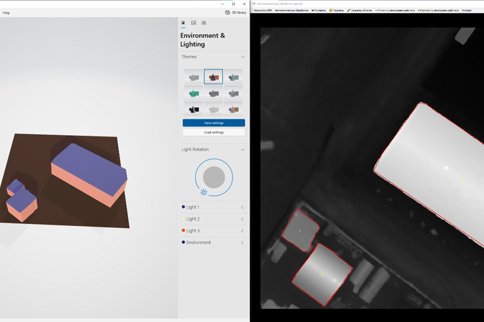The image size is (484, 322).
Task: Click Загрузить DEM in the toolbar
Action: click(x=263, y=11)
